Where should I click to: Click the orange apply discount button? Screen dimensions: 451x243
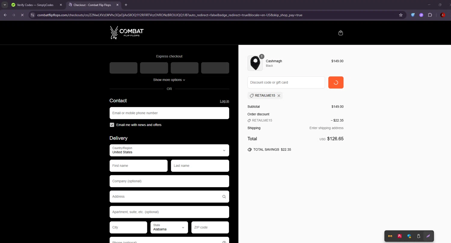pyautogui.click(x=336, y=82)
